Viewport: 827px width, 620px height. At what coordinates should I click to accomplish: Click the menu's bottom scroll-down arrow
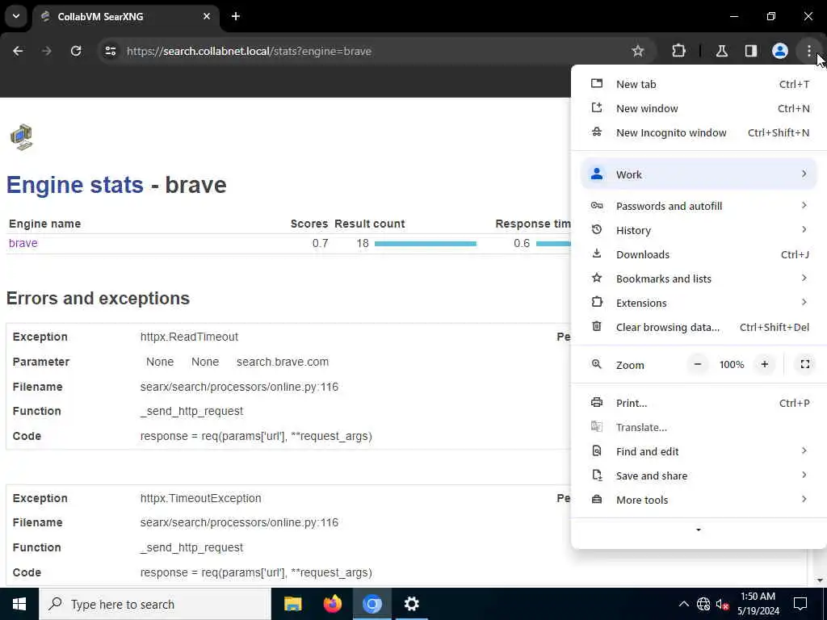click(x=699, y=530)
